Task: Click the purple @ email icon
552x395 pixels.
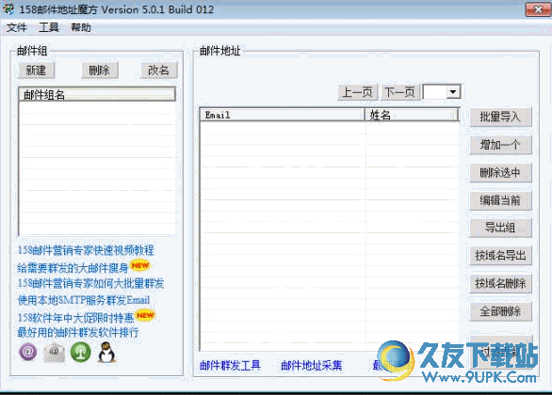Action: 28,352
